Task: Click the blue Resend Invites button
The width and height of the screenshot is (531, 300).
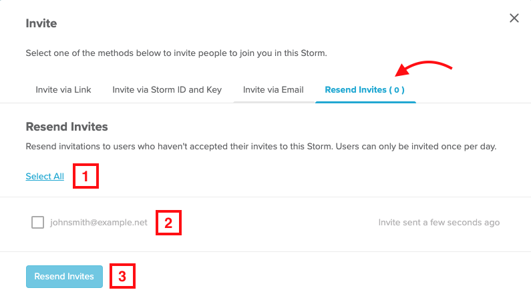Action: click(64, 277)
